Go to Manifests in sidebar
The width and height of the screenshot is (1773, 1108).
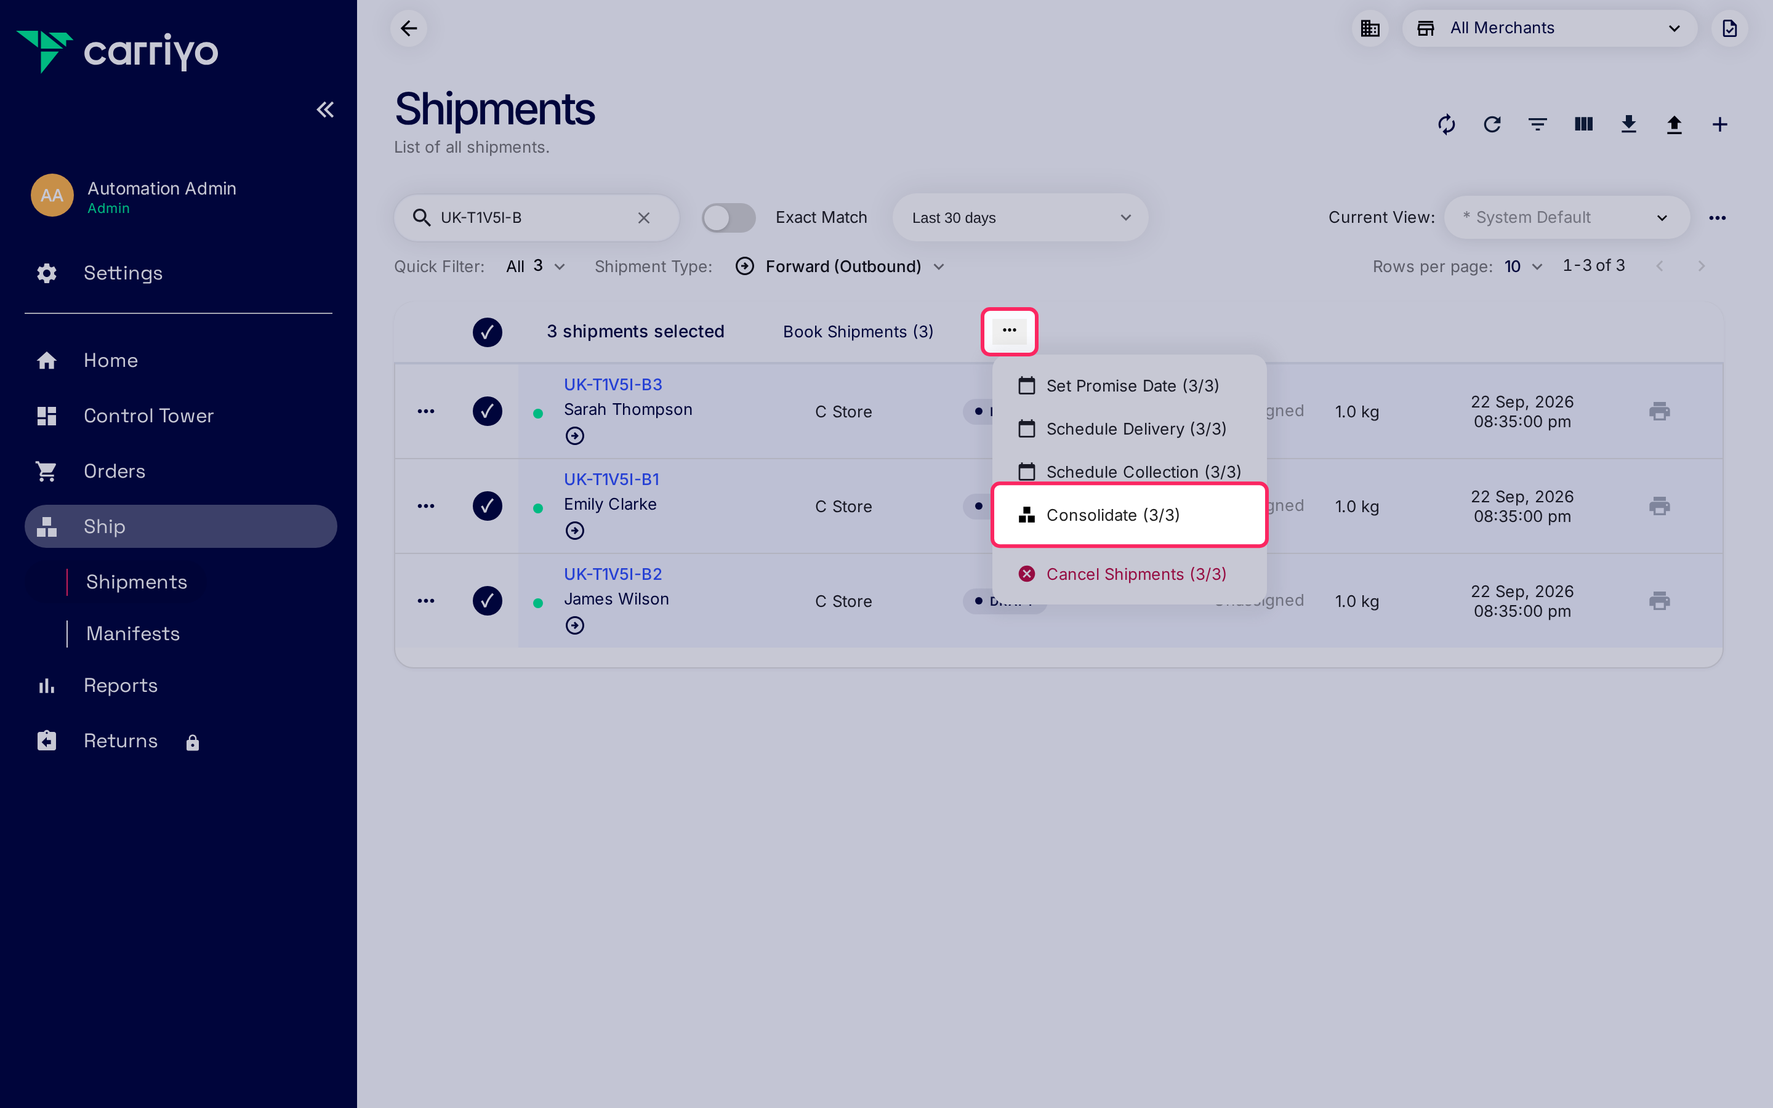coord(132,634)
